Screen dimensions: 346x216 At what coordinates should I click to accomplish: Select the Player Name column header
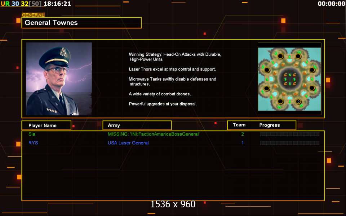click(x=46, y=125)
